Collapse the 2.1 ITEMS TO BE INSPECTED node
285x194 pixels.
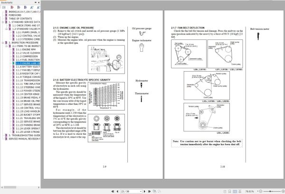6,46
